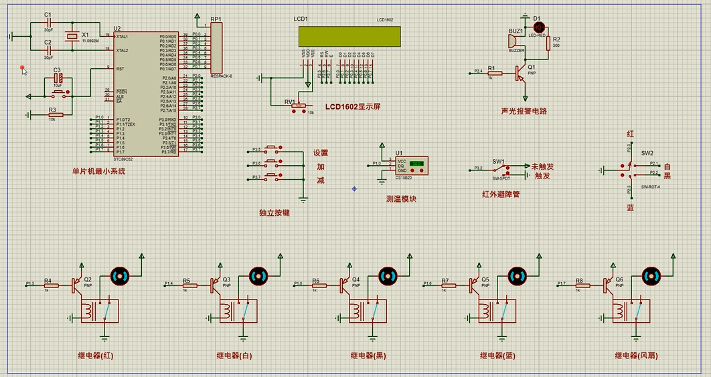The image size is (711, 377).
Task: Click the 声光报警电路 label
Action: click(x=524, y=111)
